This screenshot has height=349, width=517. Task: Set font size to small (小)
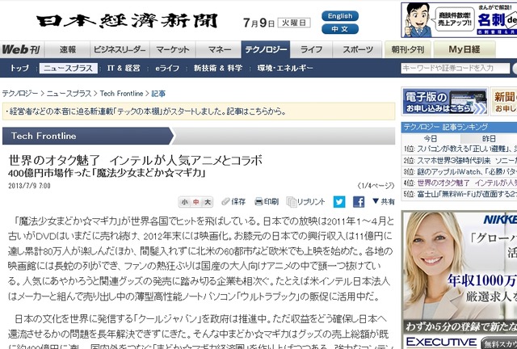pyautogui.click(x=185, y=202)
